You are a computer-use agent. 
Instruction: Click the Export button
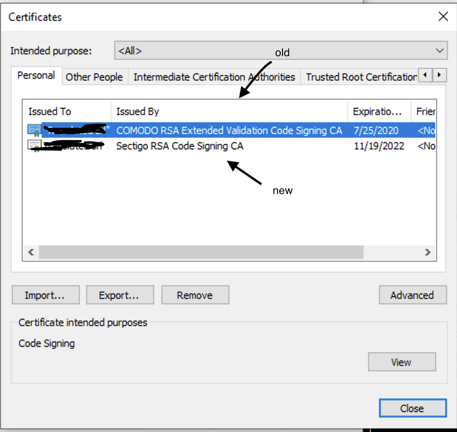[x=120, y=295]
